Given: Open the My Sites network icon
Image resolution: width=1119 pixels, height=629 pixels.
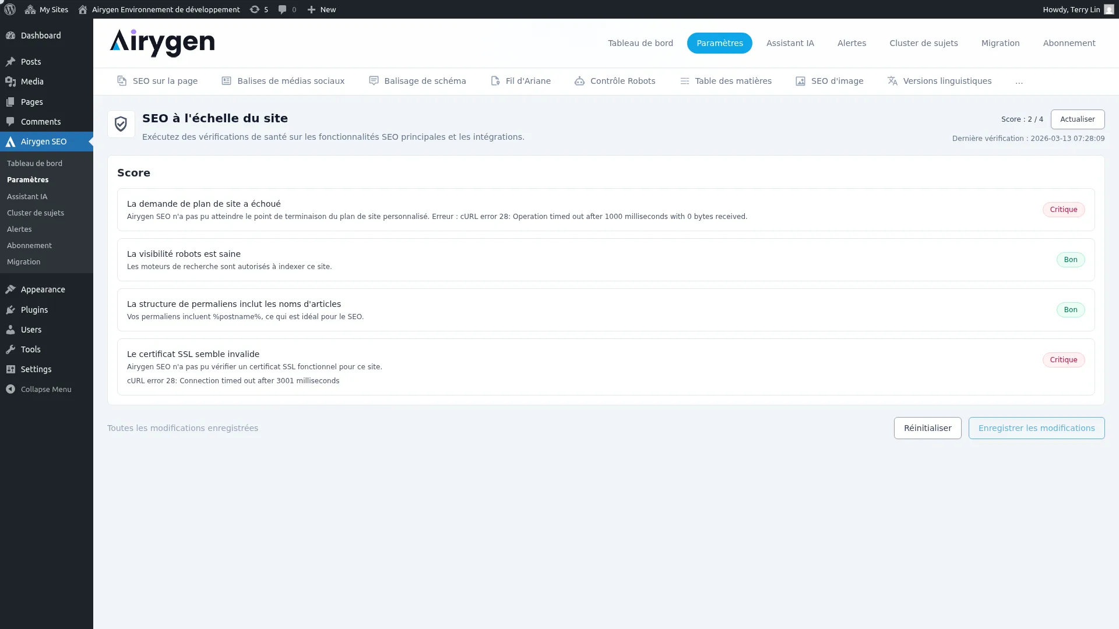Looking at the screenshot, I should [30, 9].
